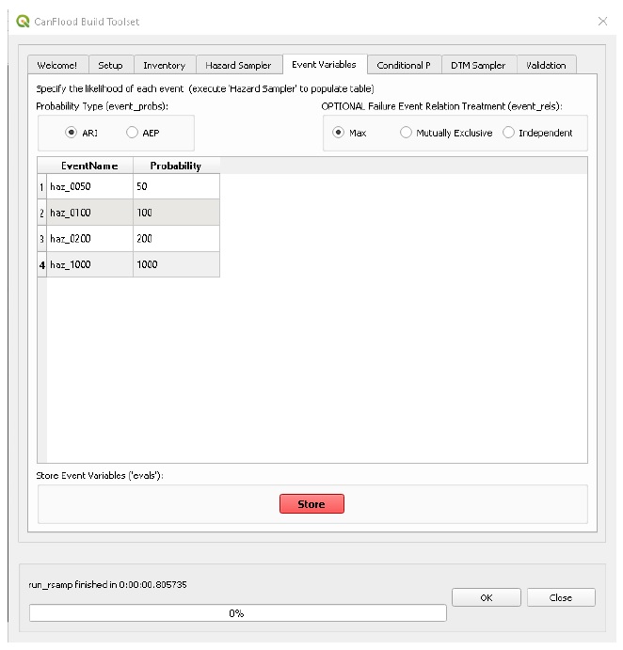Select row header number 3
This screenshot has width=623, height=650.
42,239
